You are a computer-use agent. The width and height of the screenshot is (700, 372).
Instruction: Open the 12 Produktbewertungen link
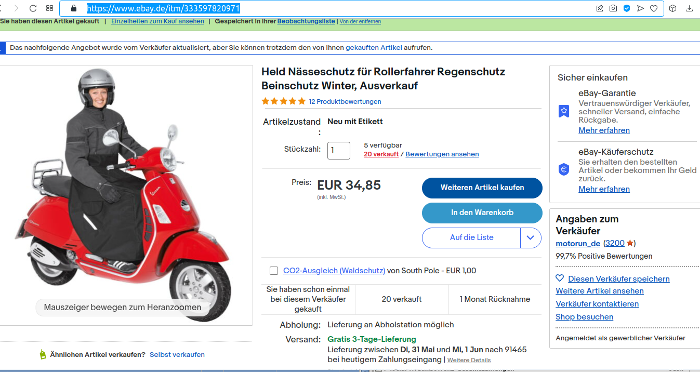tap(345, 102)
